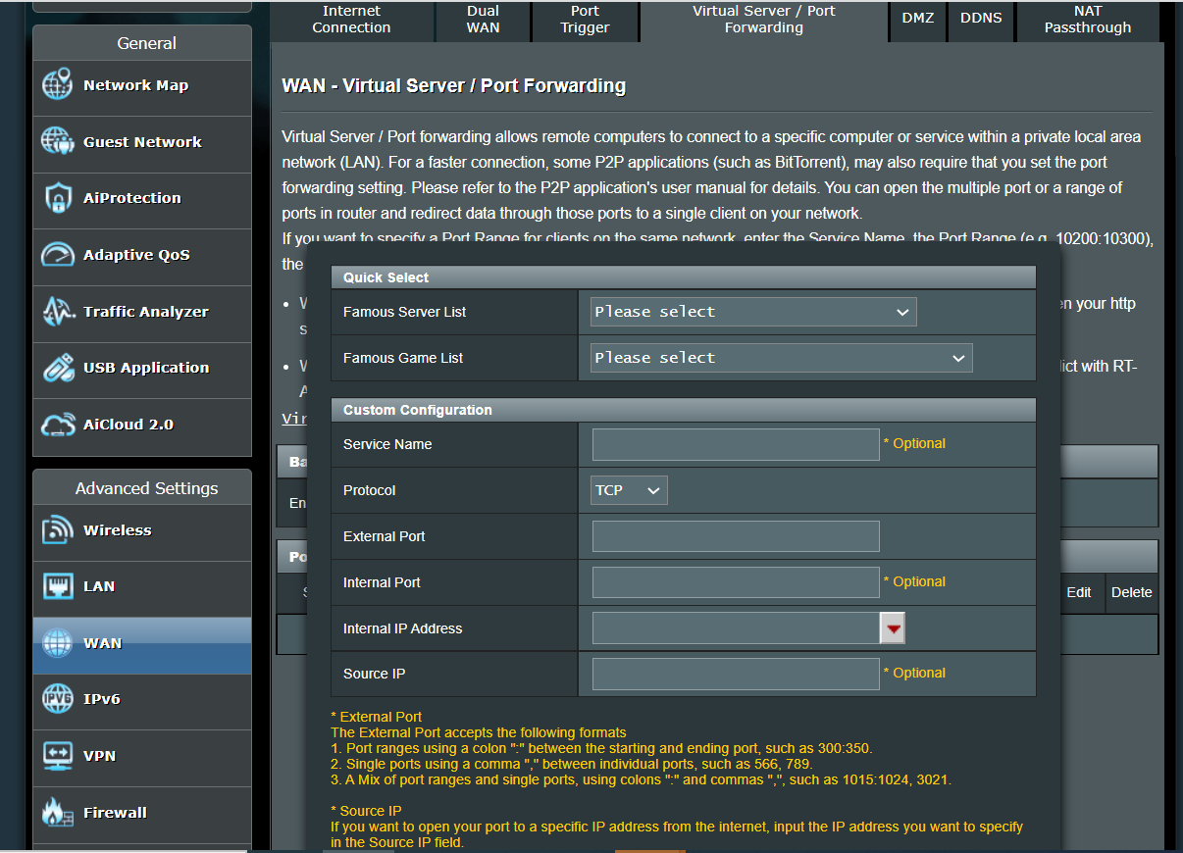Click the Network Map globe icon
This screenshot has height=853, width=1183.
click(58, 85)
